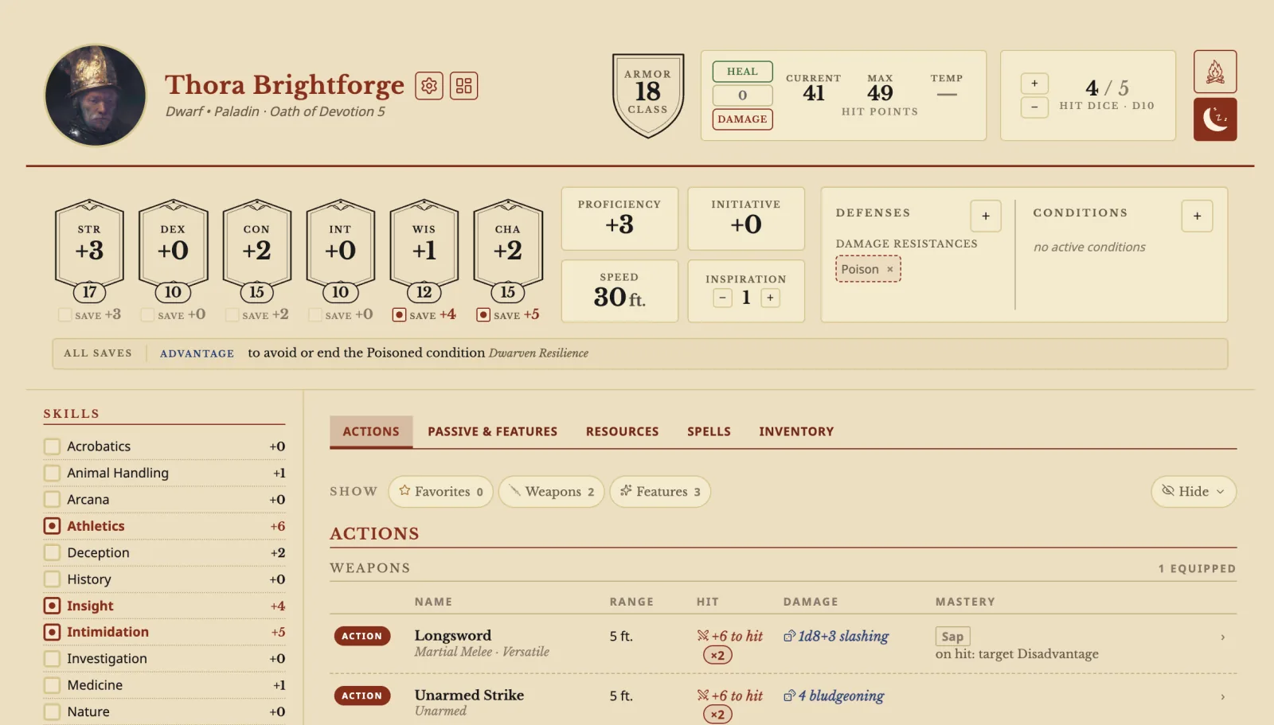The image size is (1274, 725).
Task: Check Animal Handling skill proficiency
Action: click(53, 473)
